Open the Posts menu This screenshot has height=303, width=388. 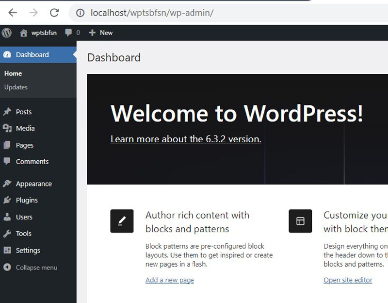pos(24,112)
